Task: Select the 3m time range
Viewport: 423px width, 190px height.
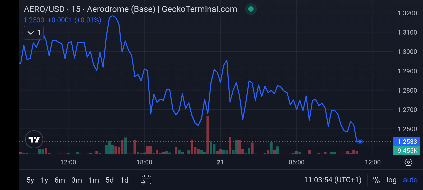Action: click(77, 180)
